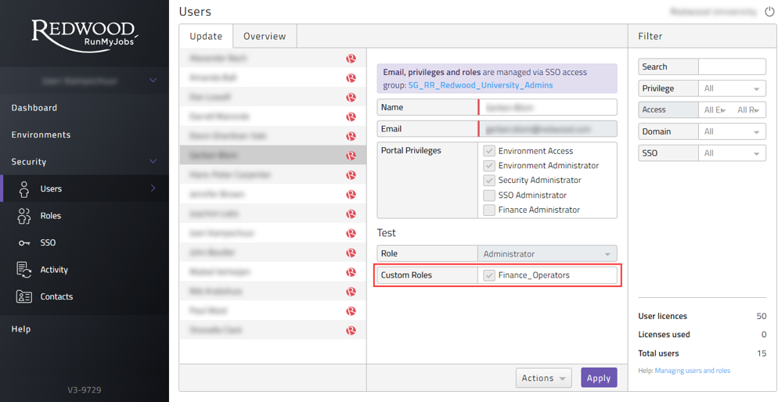Click the Redwood icon beside Hans-Peter Carpenter
This screenshot has height=402, width=778.
click(351, 175)
